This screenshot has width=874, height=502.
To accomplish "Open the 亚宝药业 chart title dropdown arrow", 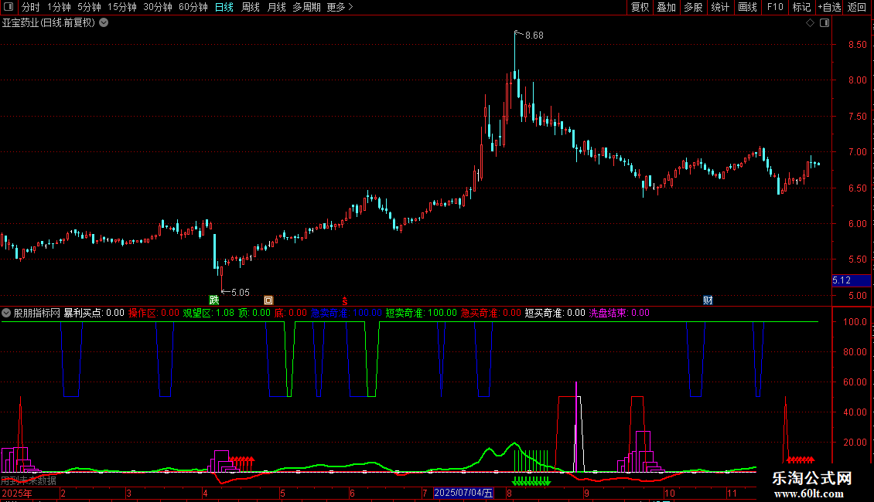I will 104,23.
